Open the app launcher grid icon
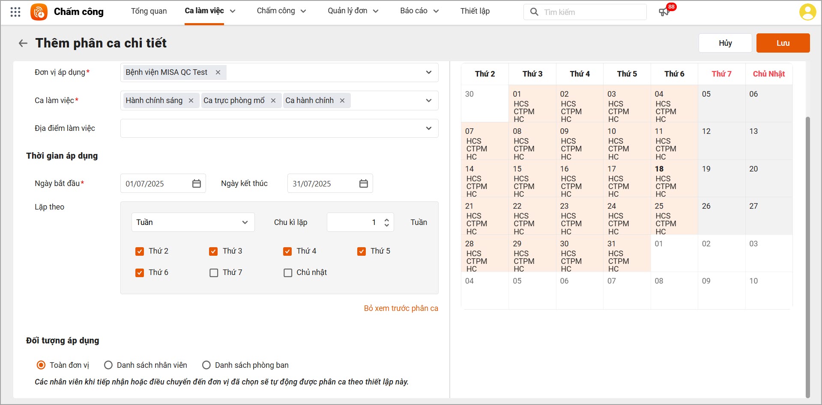 pyautogui.click(x=15, y=12)
